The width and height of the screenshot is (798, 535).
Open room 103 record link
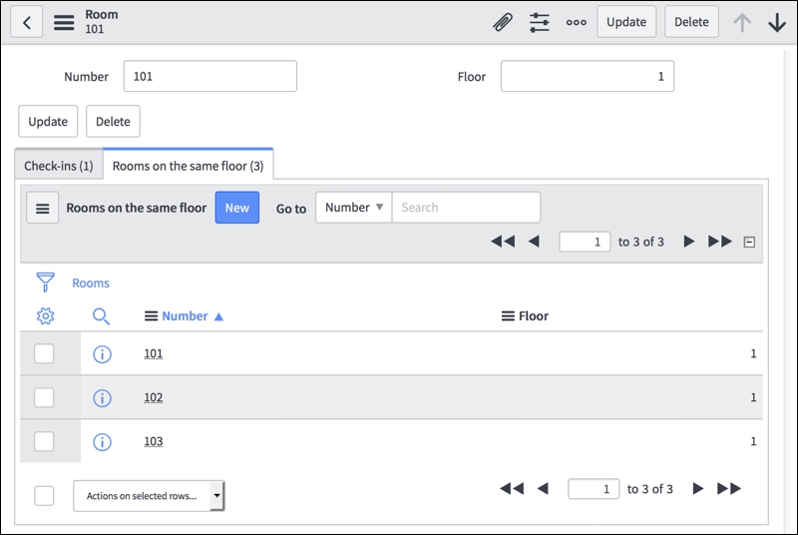[154, 442]
